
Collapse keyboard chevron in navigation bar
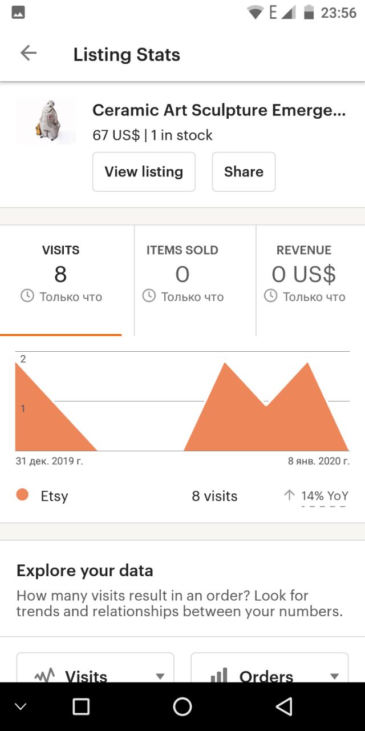[21, 707]
